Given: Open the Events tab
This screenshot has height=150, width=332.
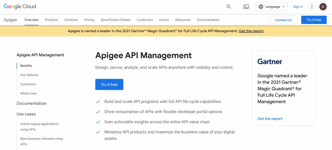Looking at the screenshot, I should [164, 20].
